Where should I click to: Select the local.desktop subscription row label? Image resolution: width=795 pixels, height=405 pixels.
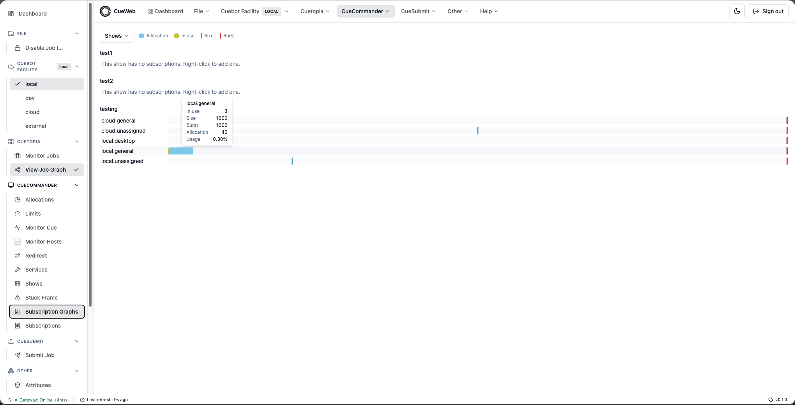(x=118, y=141)
